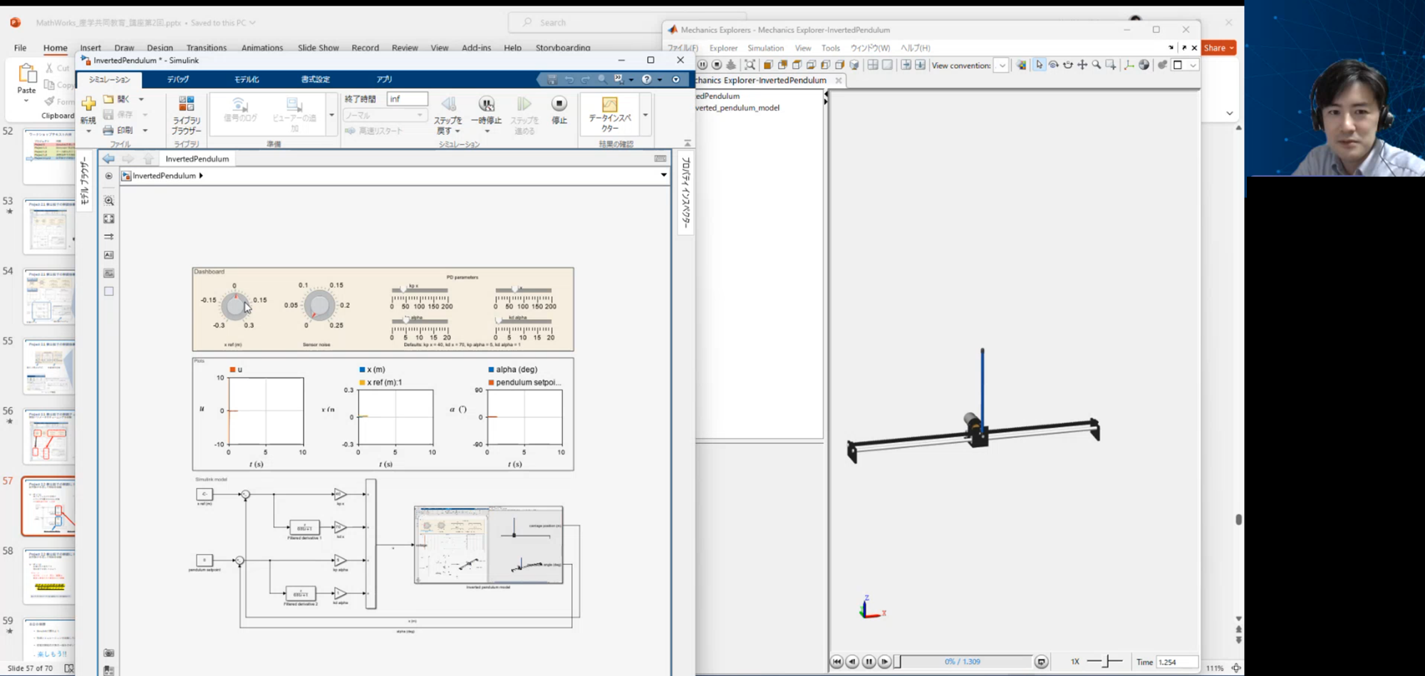Click the four-viewport split layout icon

pyautogui.click(x=873, y=65)
